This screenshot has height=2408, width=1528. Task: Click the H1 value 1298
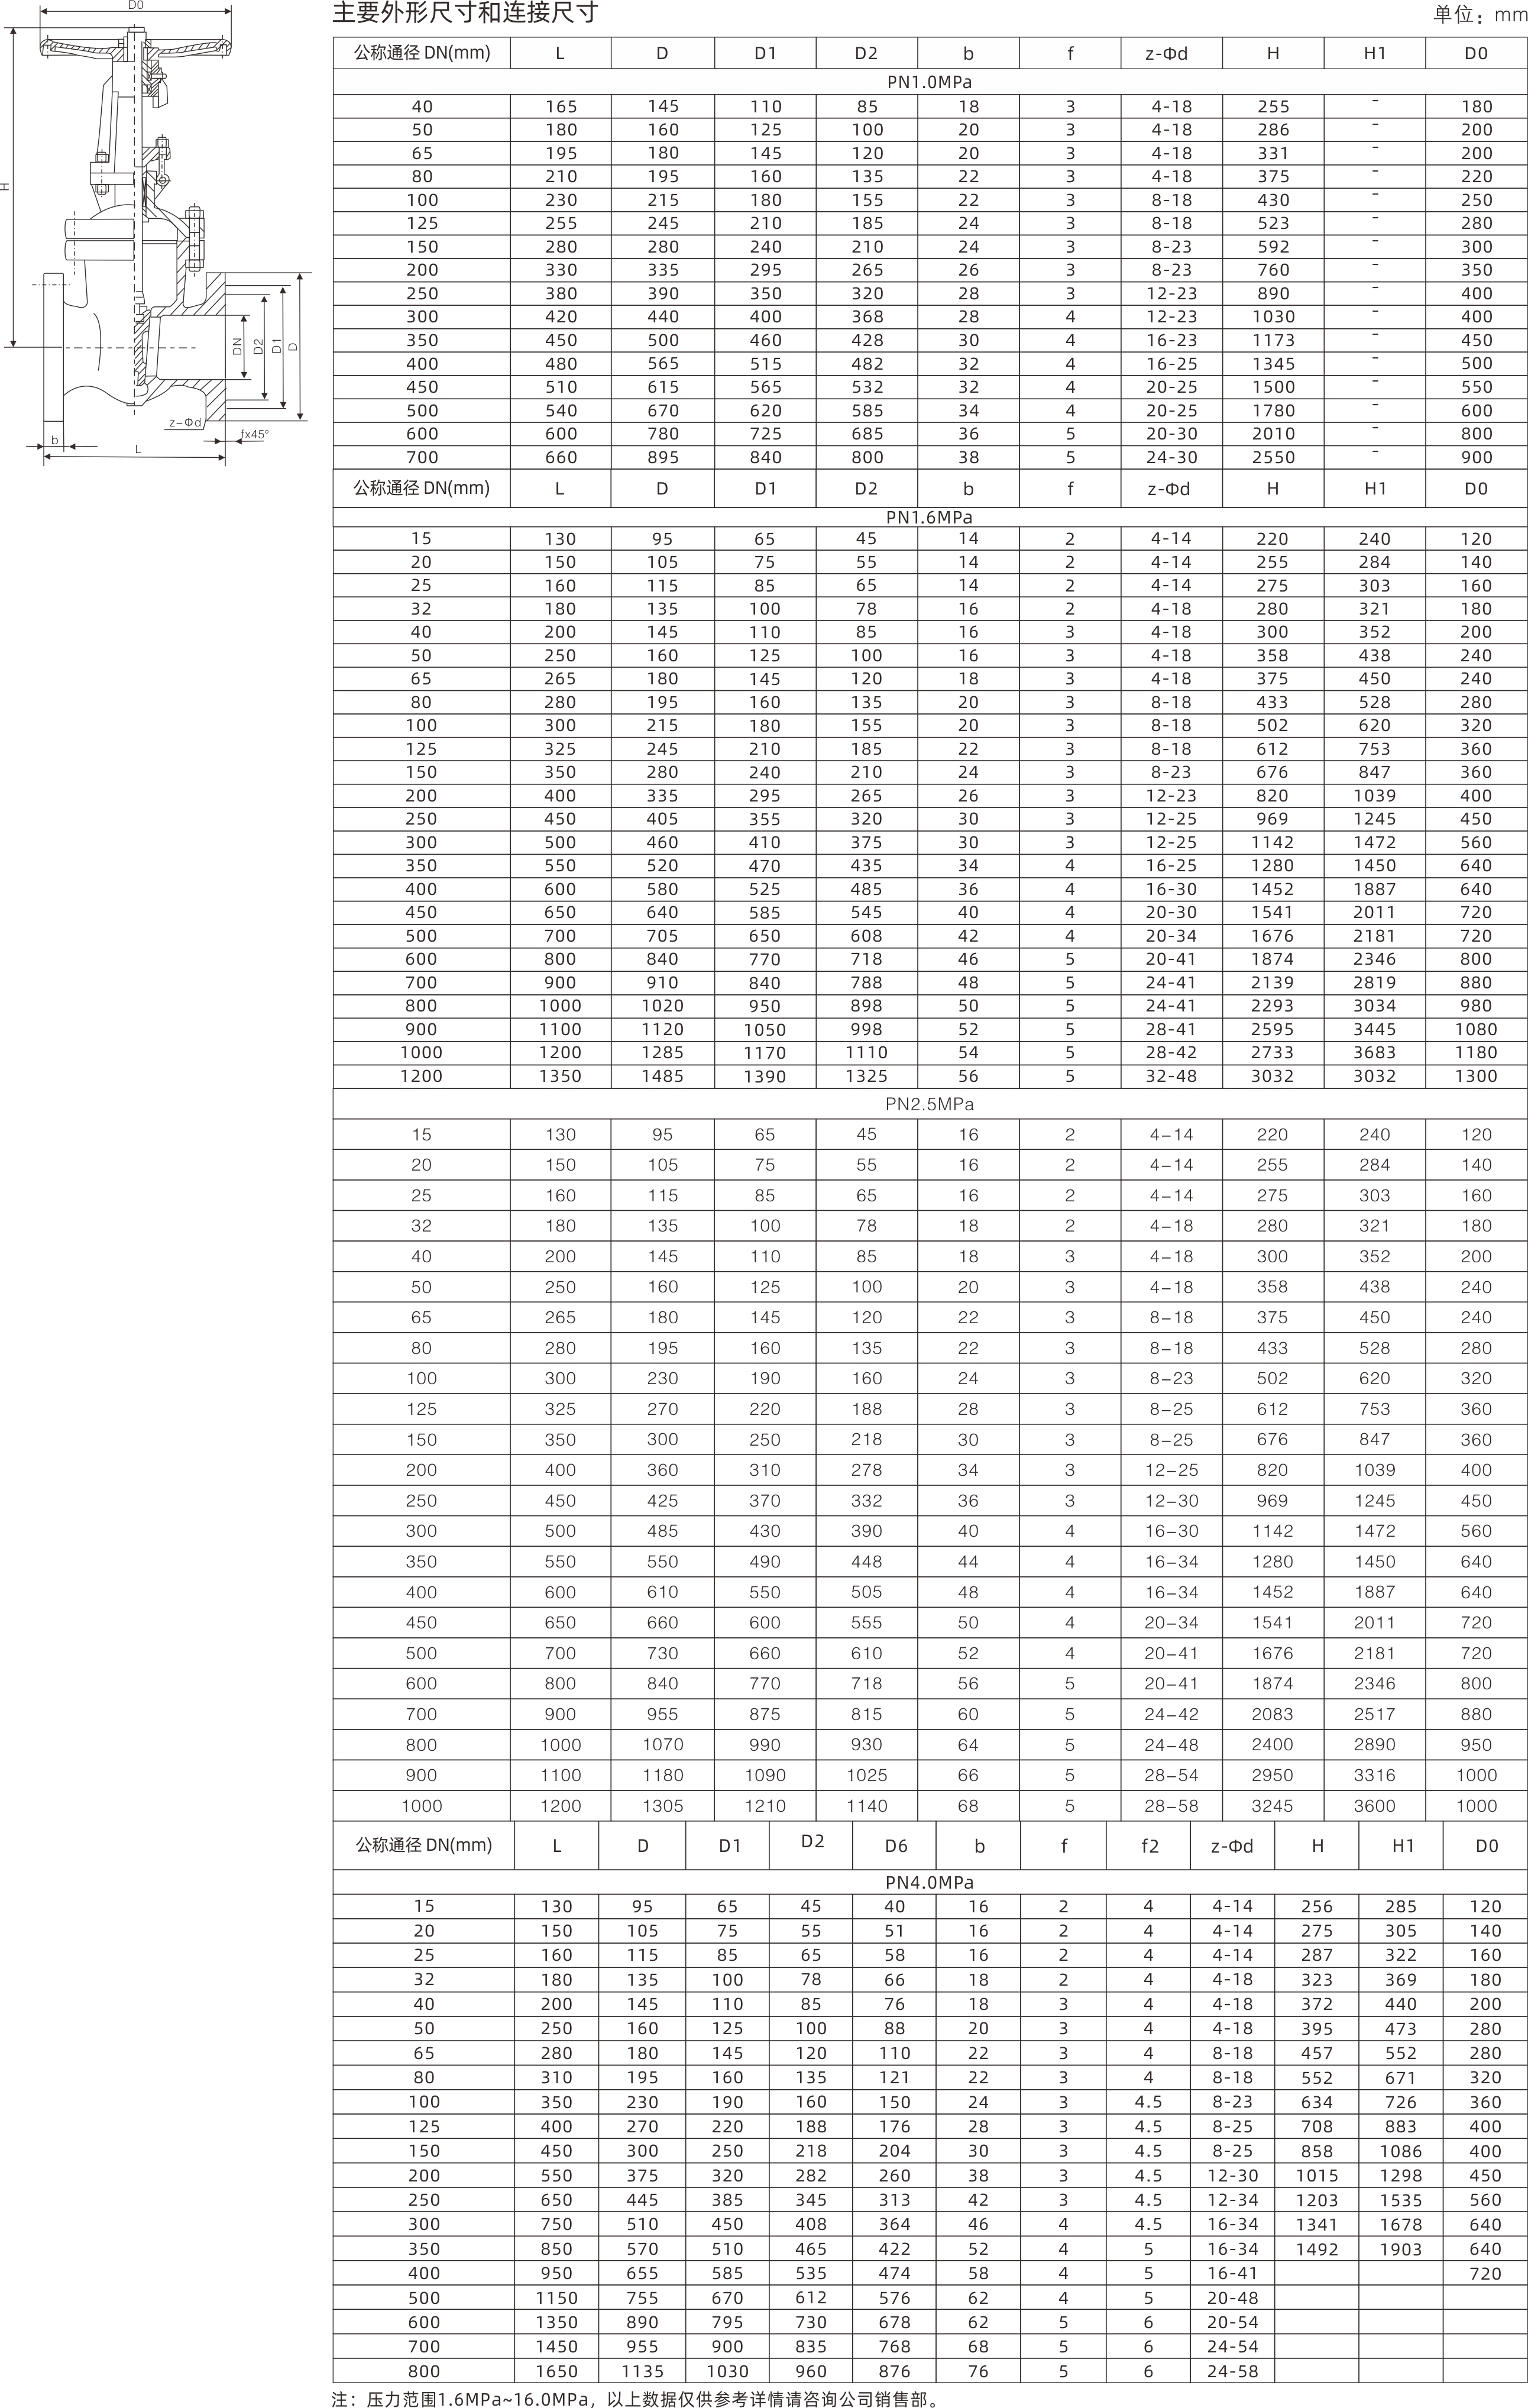(1400, 2175)
